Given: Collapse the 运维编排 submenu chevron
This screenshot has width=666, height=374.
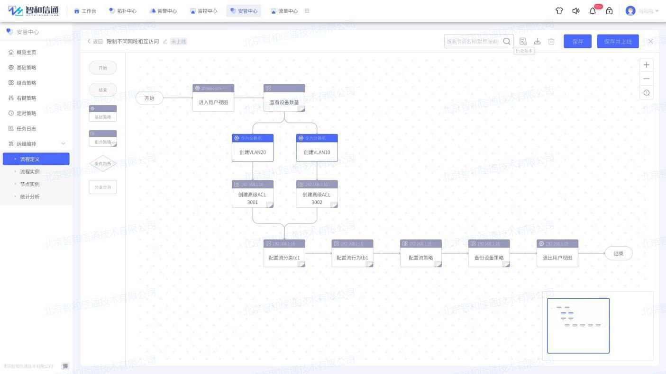Looking at the screenshot, I should [x=64, y=144].
